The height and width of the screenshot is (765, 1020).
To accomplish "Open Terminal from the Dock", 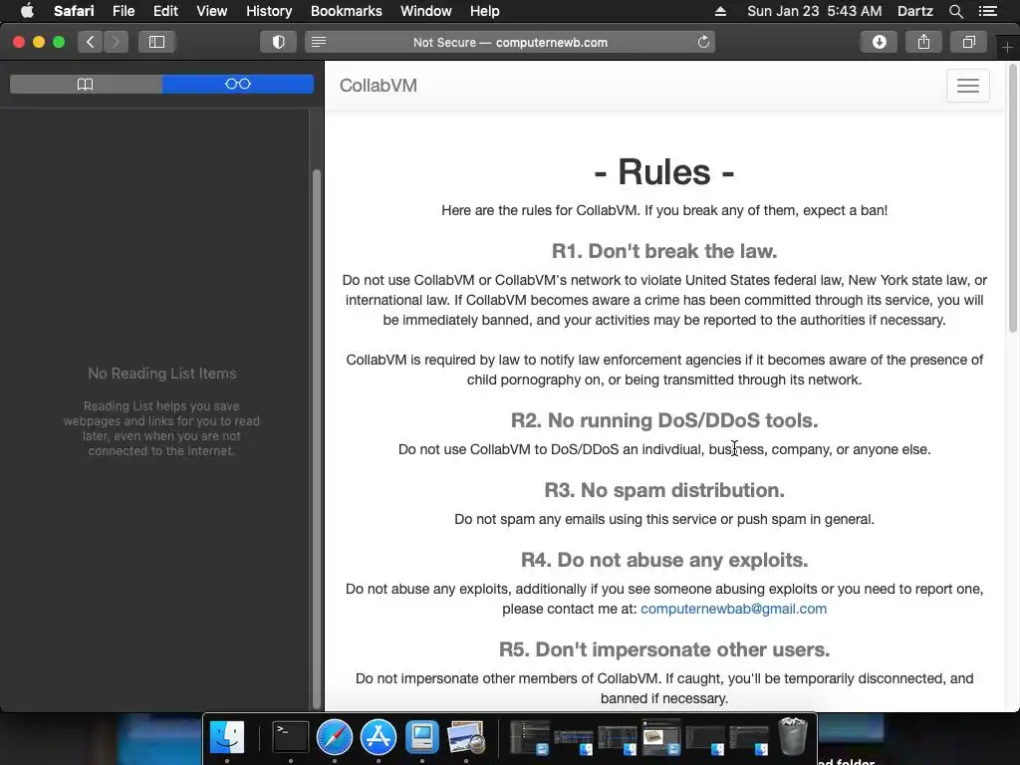I will tap(290, 737).
